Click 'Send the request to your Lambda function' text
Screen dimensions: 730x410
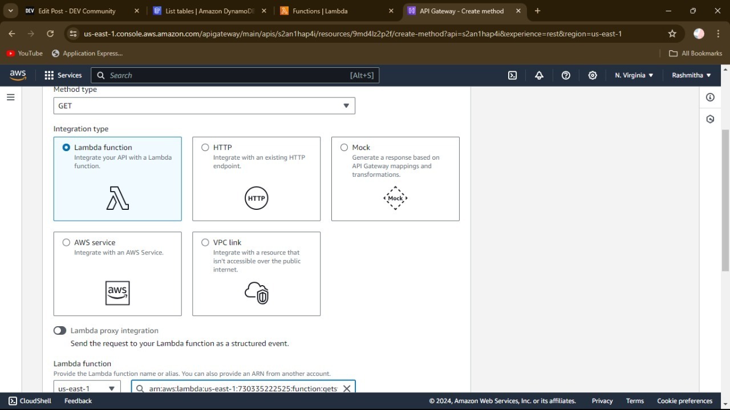tap(180, 343)
